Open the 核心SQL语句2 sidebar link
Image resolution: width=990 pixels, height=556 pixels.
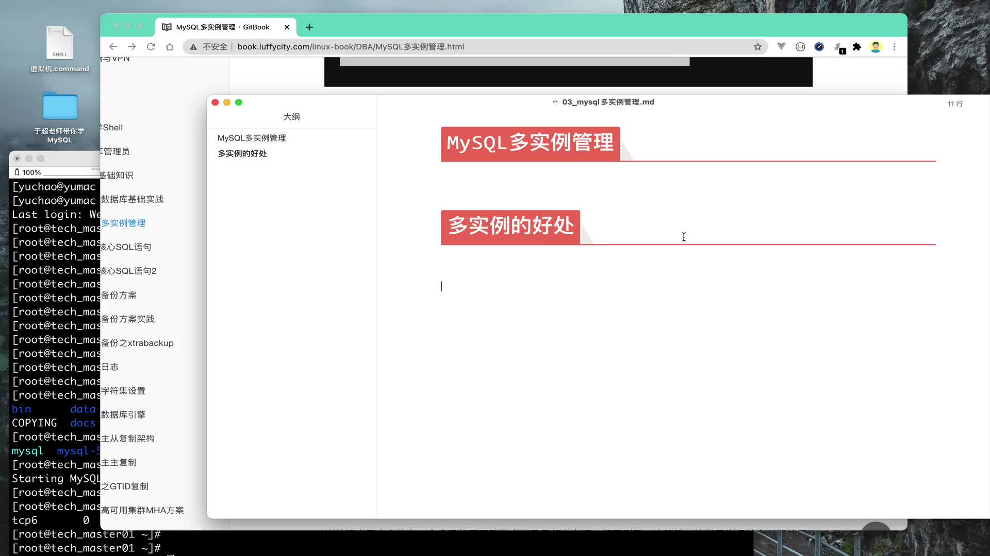(129, 271)
